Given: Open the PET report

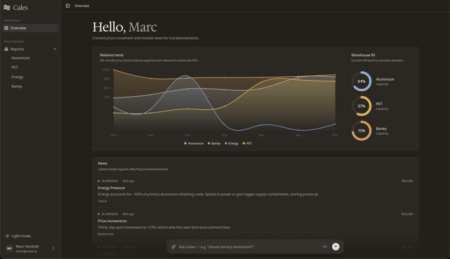Looking at the screenshot, I should coord(15,67).
